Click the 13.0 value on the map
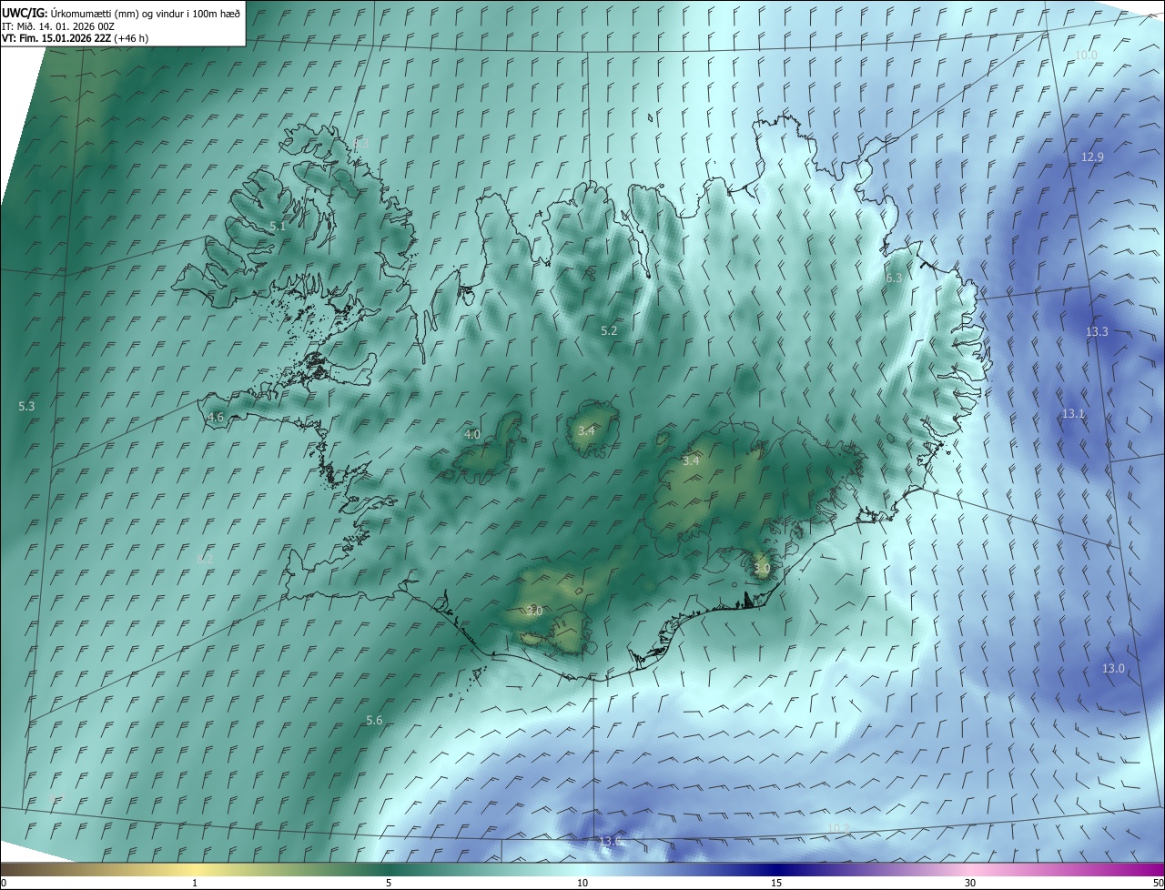 1114,669
